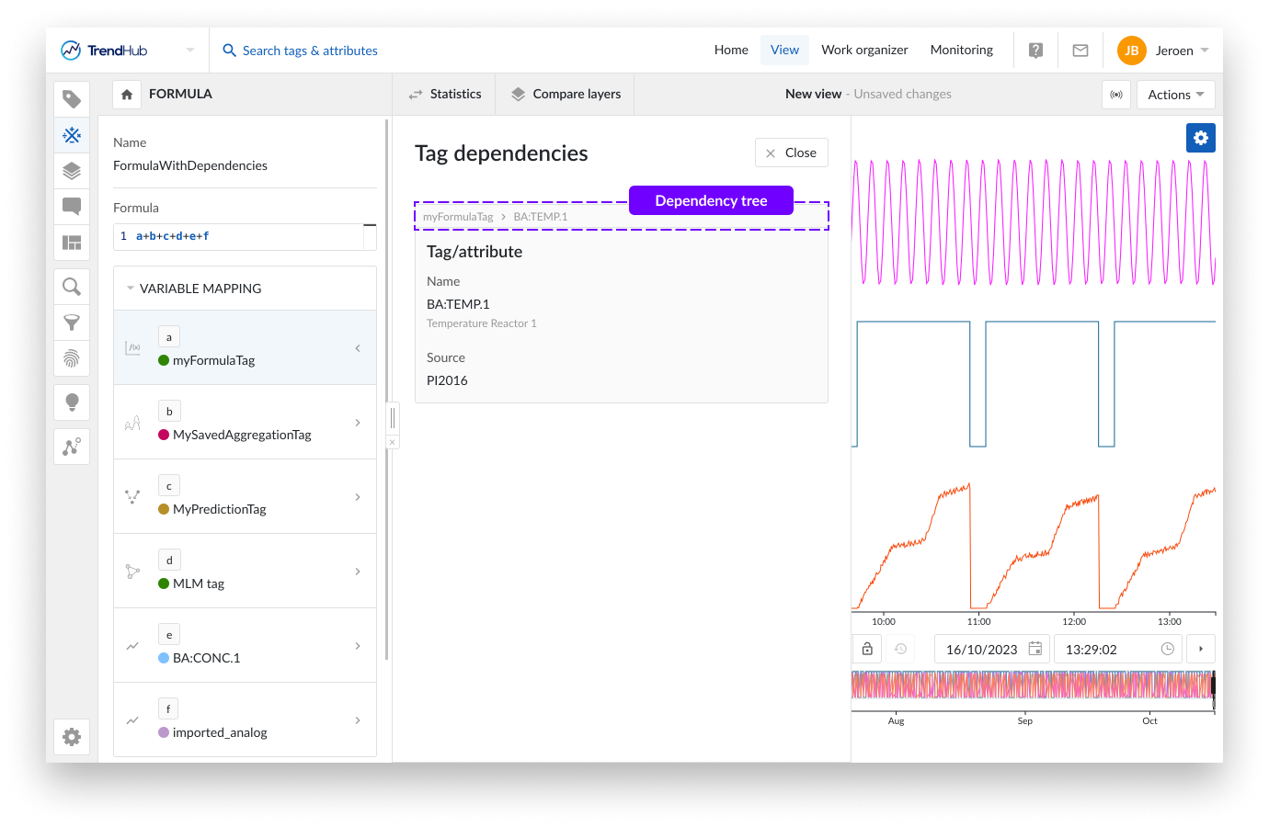Open the comments icon in sidebar
Image resolution: width=1269 pixels, height=827 pixels.
click(72, 206)
